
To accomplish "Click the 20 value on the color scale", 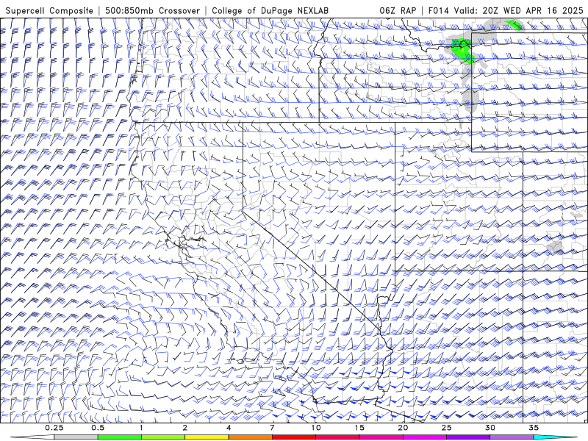I will click(403, 428).
